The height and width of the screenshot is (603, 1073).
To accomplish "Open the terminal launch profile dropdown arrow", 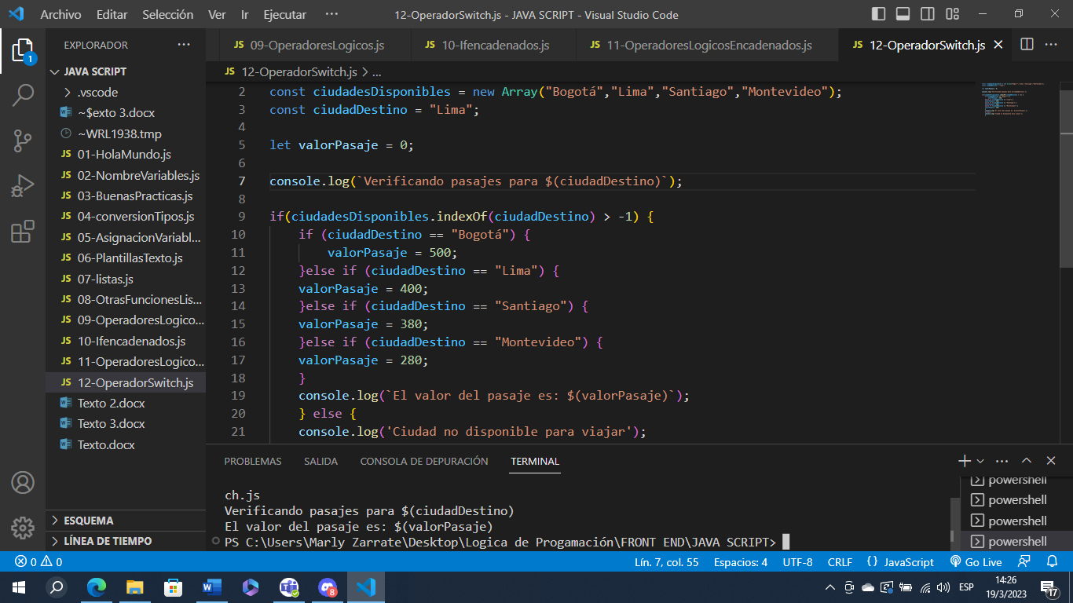I will [980, 462].
